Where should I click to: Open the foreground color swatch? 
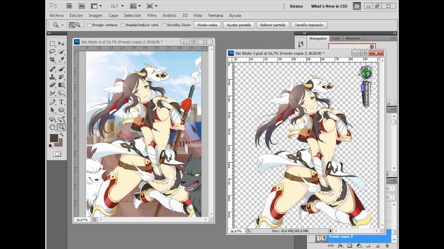pyautogui.click(x=54, y=138)
